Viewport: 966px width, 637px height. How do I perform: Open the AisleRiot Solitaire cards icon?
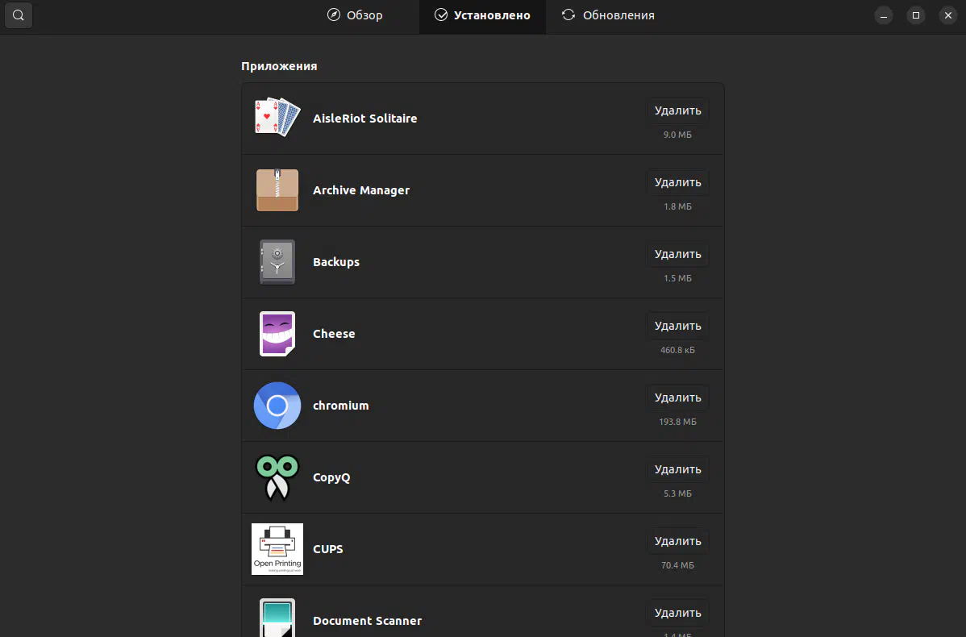click(x=277, y=119)
